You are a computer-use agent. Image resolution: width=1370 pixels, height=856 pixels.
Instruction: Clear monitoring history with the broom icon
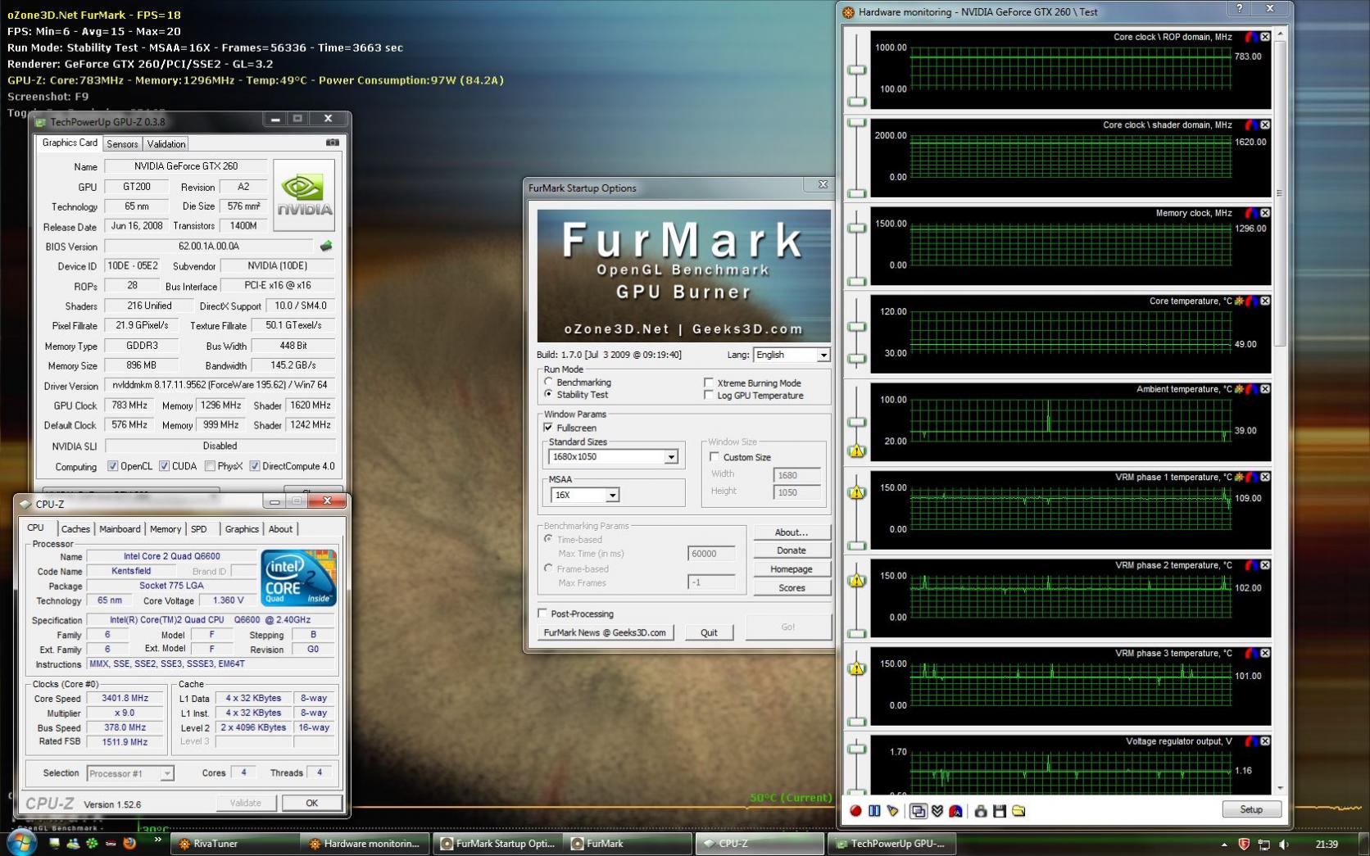tap(893, 811)
